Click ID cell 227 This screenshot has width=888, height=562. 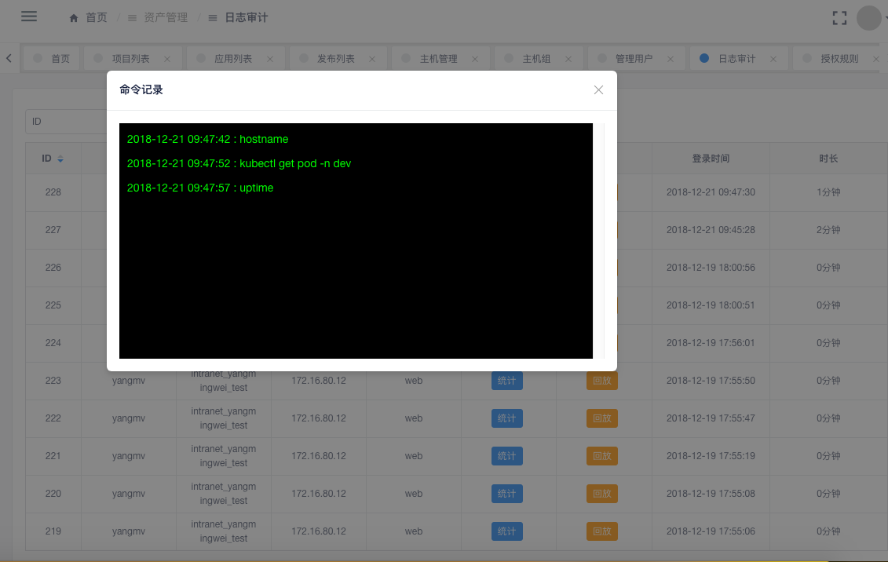pyautogui.click(x=53, y=230)
